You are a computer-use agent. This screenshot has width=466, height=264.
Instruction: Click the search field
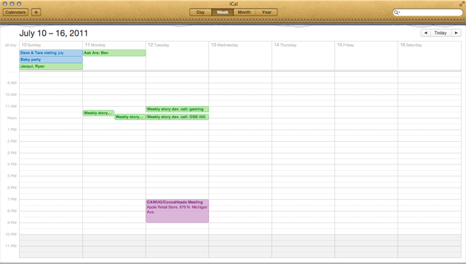pos(427,12)
